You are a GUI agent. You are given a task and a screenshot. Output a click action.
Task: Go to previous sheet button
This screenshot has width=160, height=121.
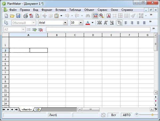pyautogui.click(x=8, y=110)
